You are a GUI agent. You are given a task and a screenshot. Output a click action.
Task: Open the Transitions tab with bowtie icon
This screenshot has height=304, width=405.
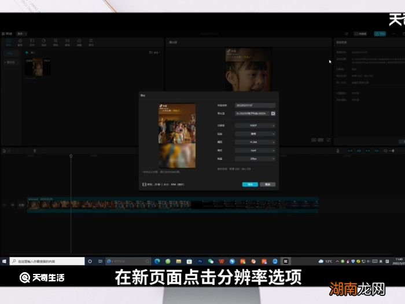click(x=68, y=42)
